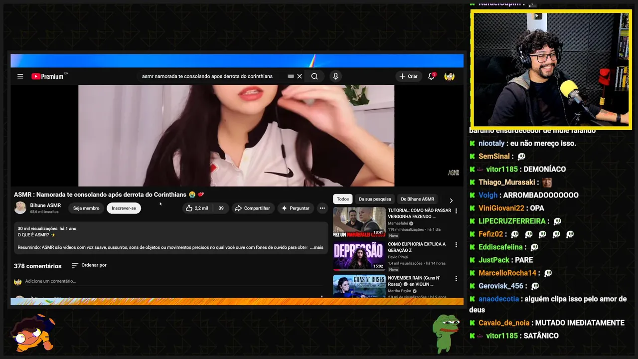Click Gerovisk_456 username in chat
Screen dimensions: 638x359
501,286
